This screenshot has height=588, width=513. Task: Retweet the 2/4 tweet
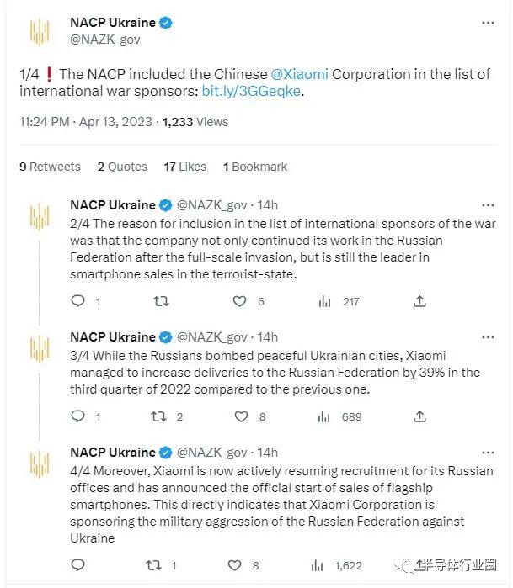coord(162,301)
